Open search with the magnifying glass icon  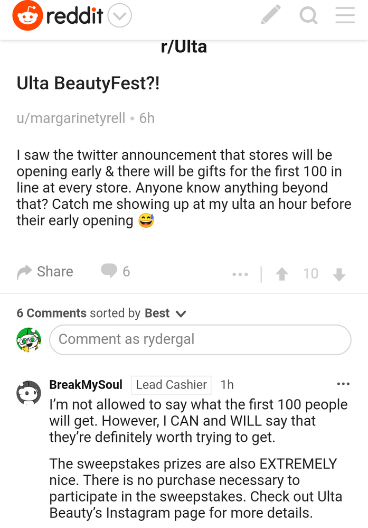308,16
